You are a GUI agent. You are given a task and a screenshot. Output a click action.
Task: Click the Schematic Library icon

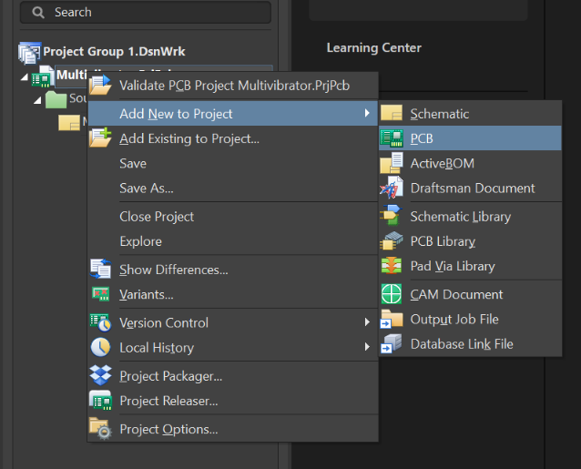(x=392, y=217)
